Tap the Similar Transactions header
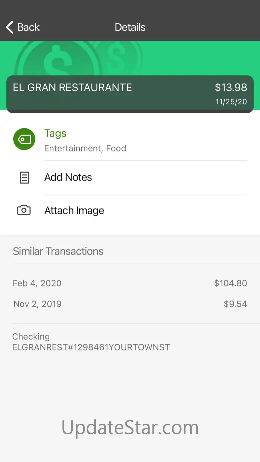Screen dimensions: 260x462 (58, 251)
